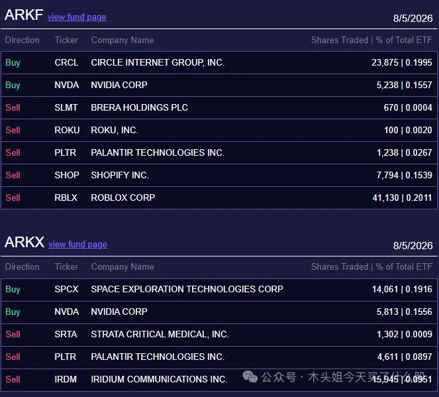
Task: Click SPACE EXPLORATION TECHNOLOGIES CORP name
Action: click(x=187, y=289)
